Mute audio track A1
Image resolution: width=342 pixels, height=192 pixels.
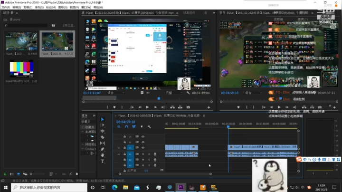pos(143,154)
